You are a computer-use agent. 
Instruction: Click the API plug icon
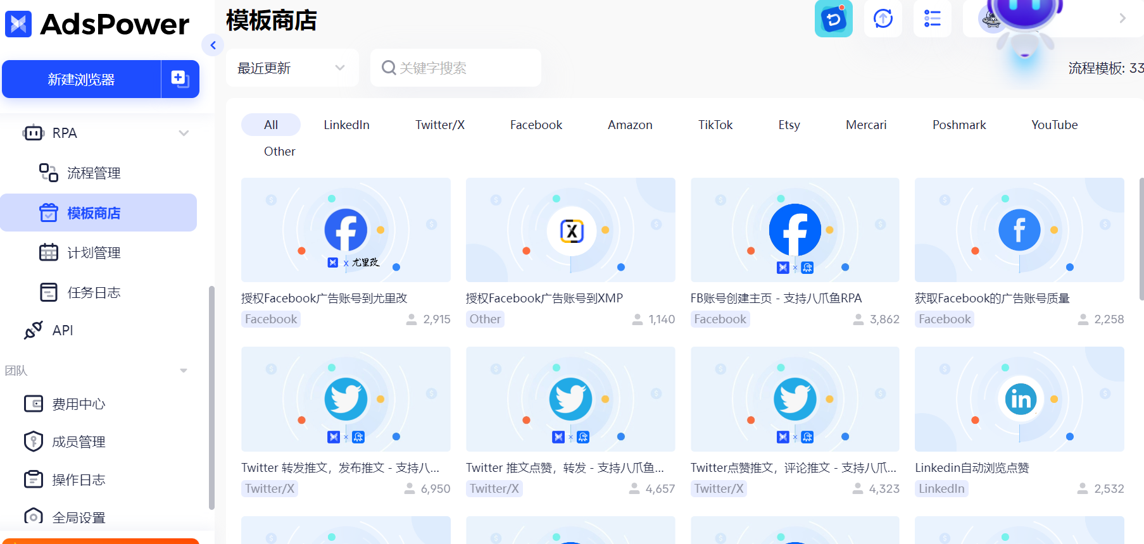(33, 330)
